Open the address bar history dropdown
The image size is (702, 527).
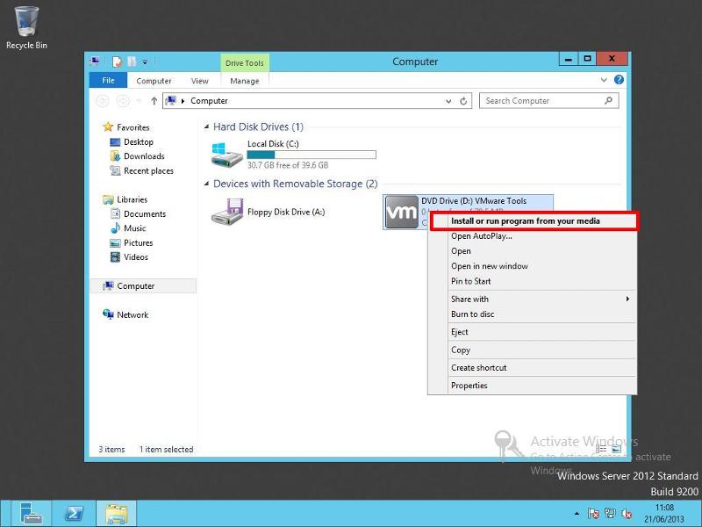(448, 101)
